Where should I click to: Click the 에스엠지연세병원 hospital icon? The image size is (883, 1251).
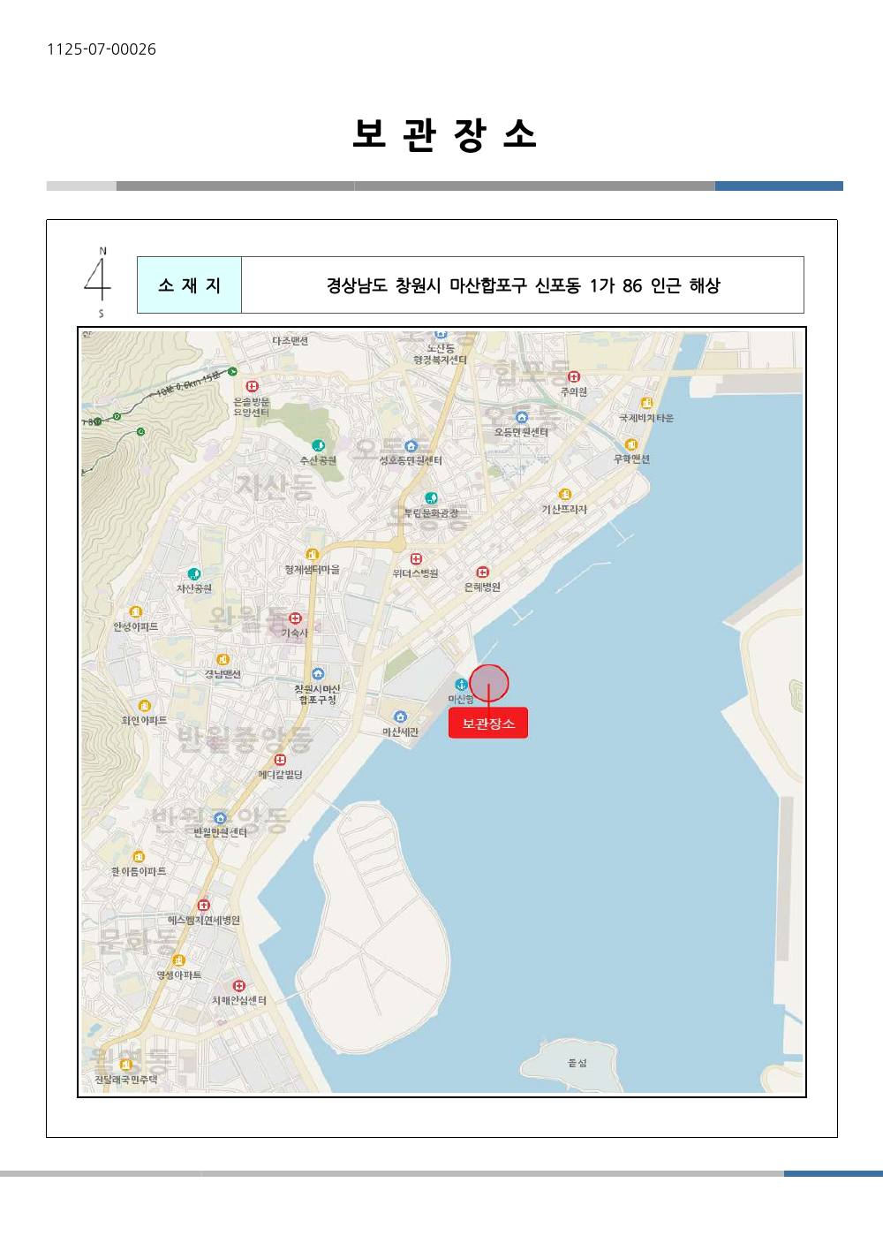(x=204, y=905)
